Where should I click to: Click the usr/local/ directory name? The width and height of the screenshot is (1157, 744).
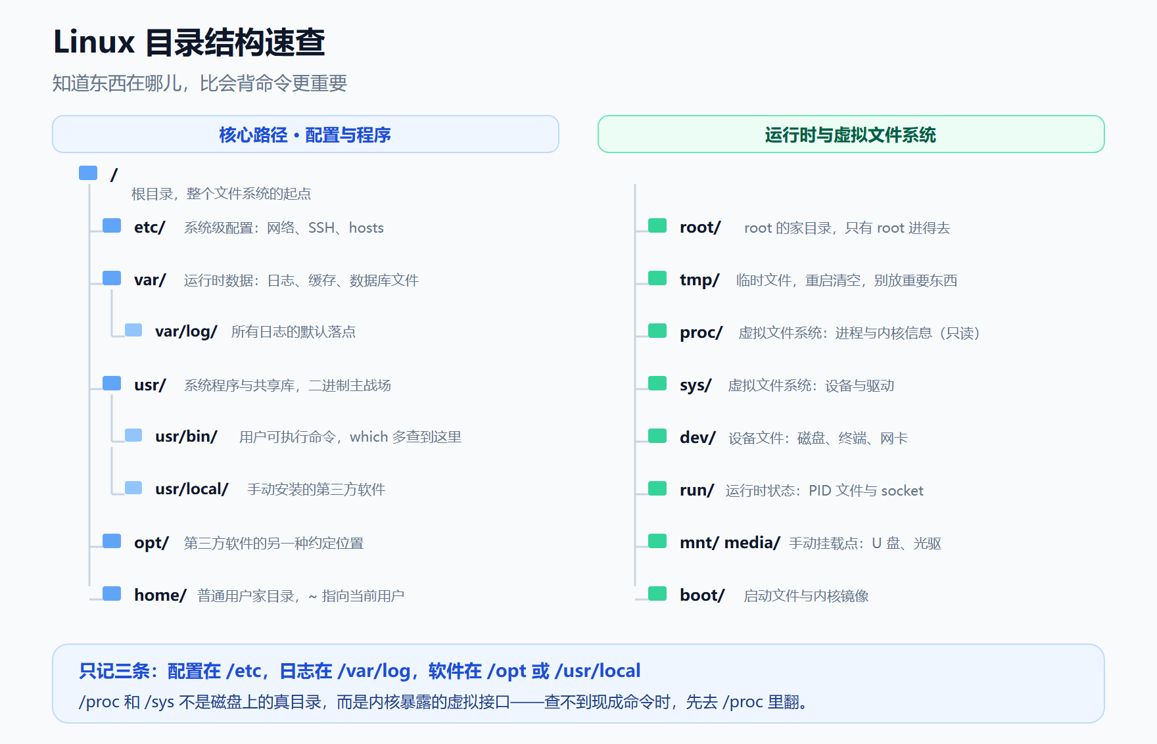tap(192, 489)
